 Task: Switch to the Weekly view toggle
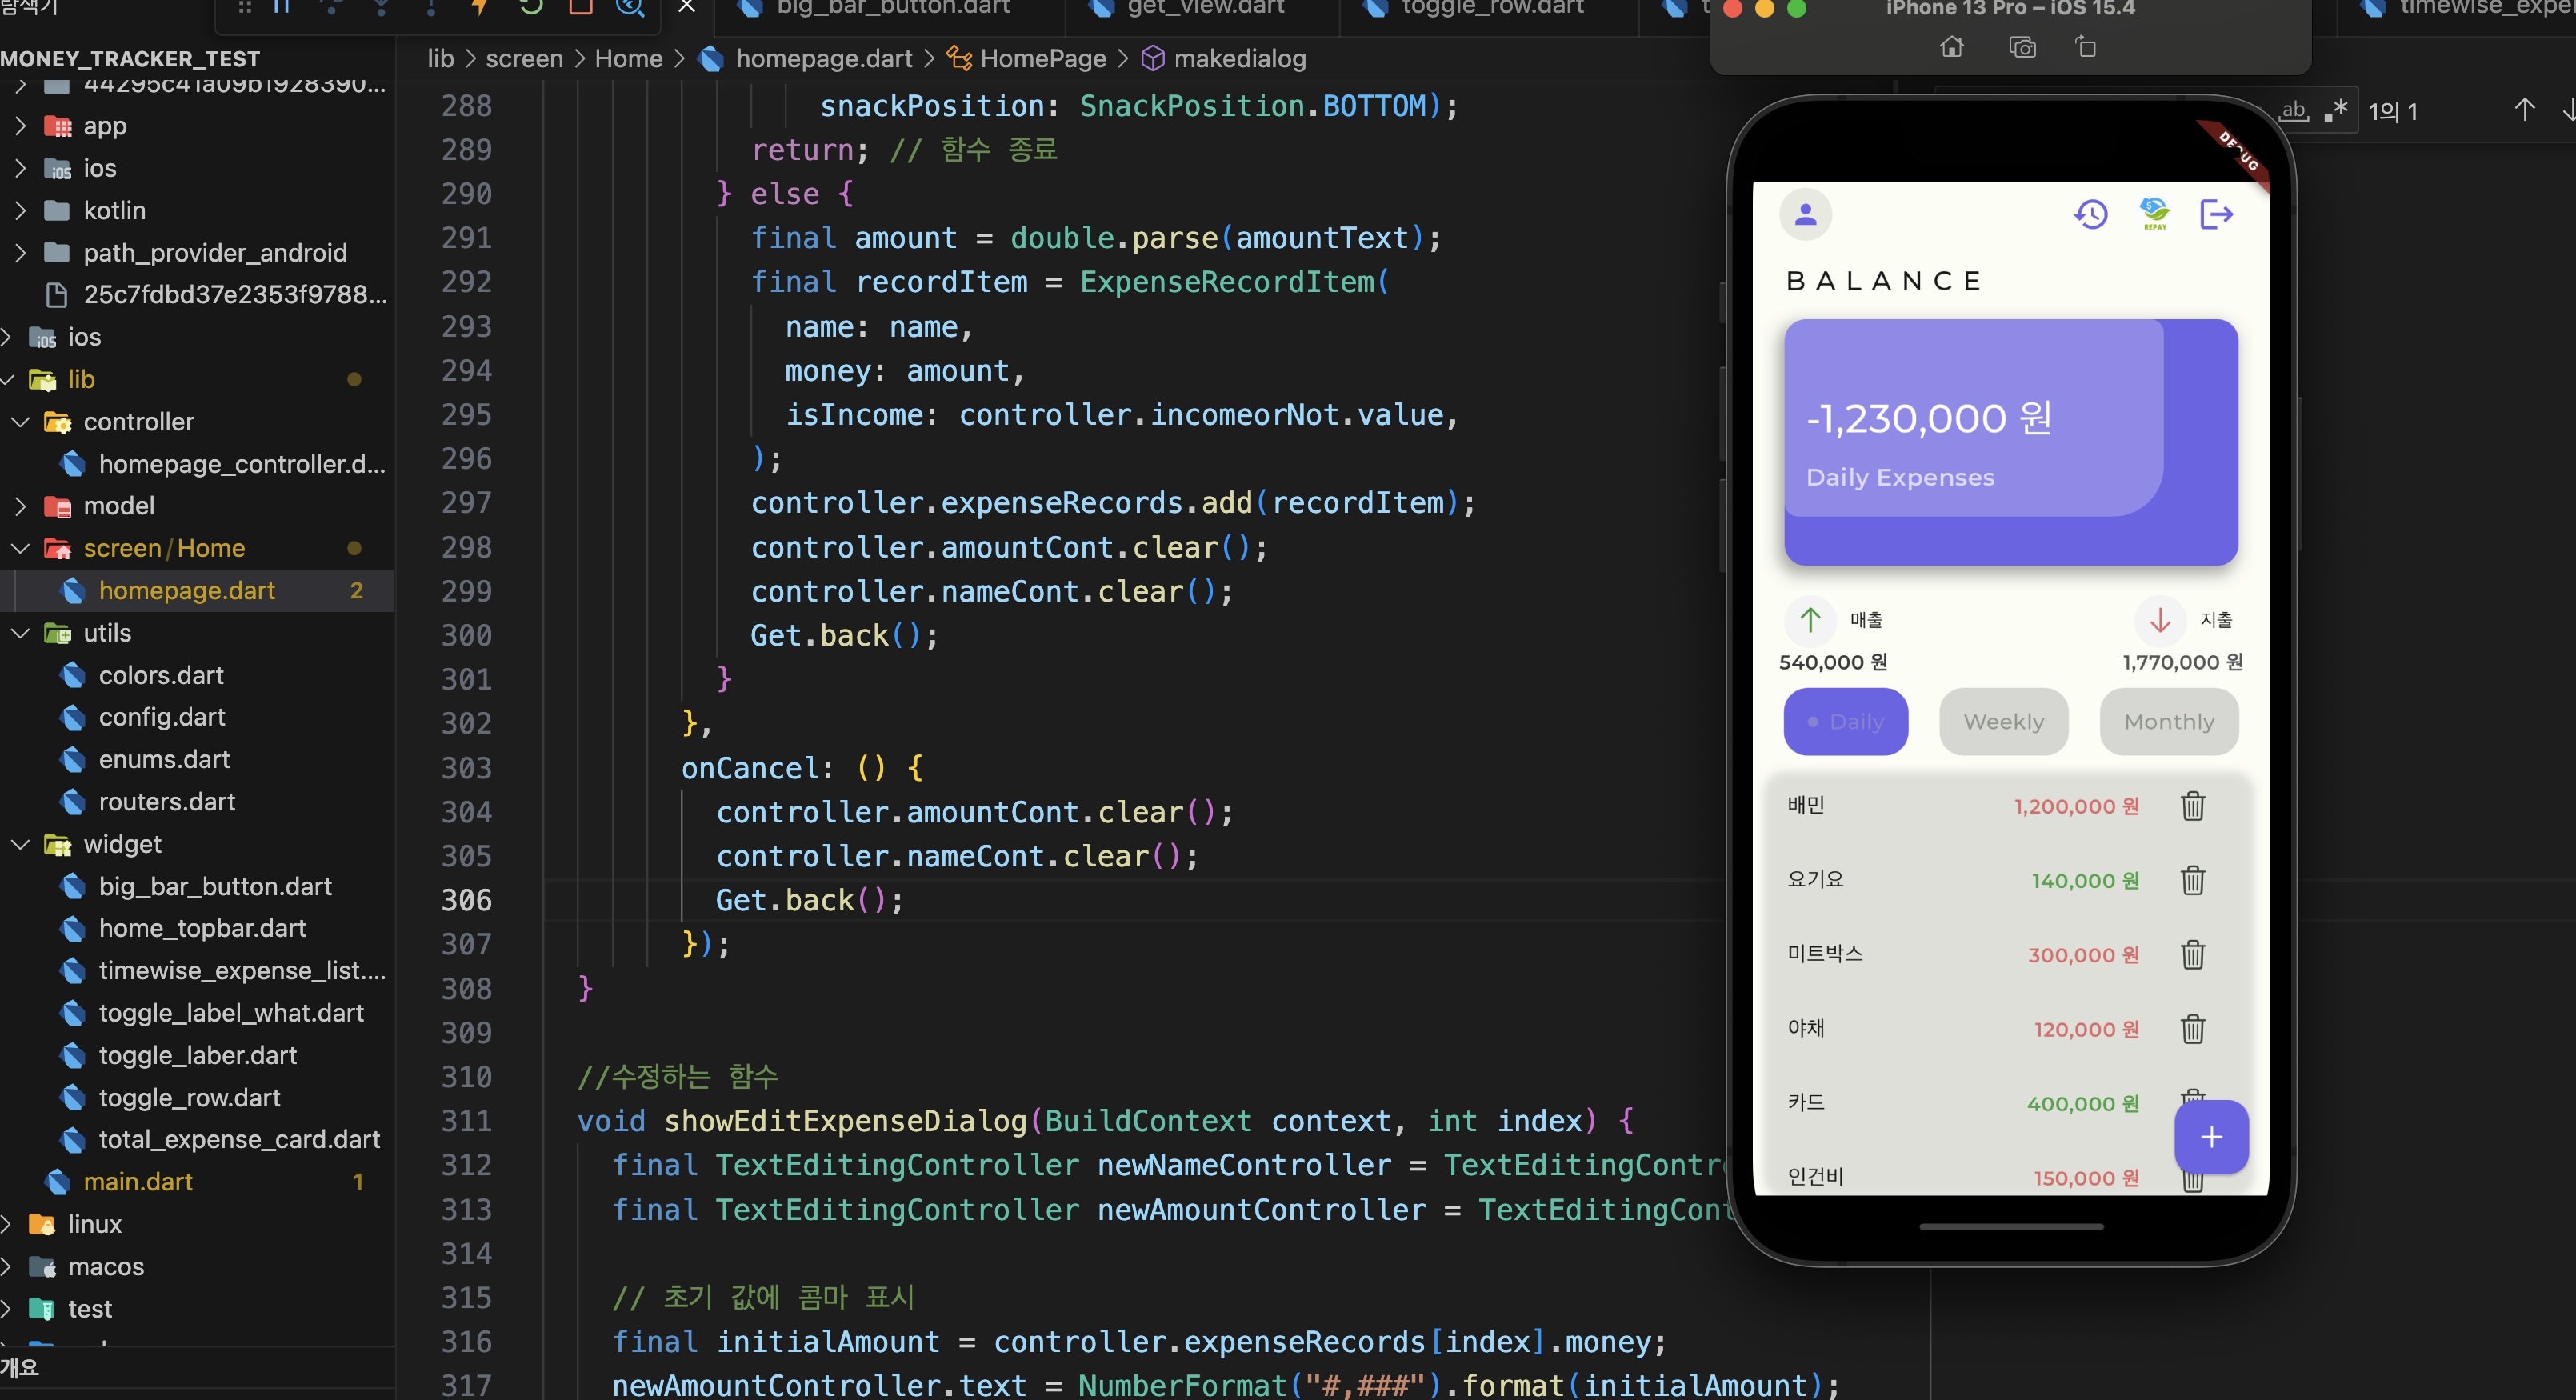2003,722
